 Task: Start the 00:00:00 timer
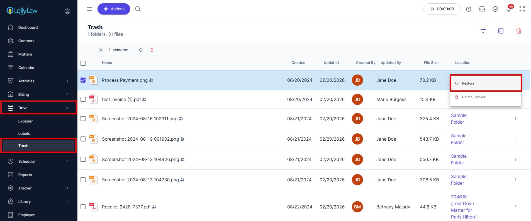click(442, 9)
